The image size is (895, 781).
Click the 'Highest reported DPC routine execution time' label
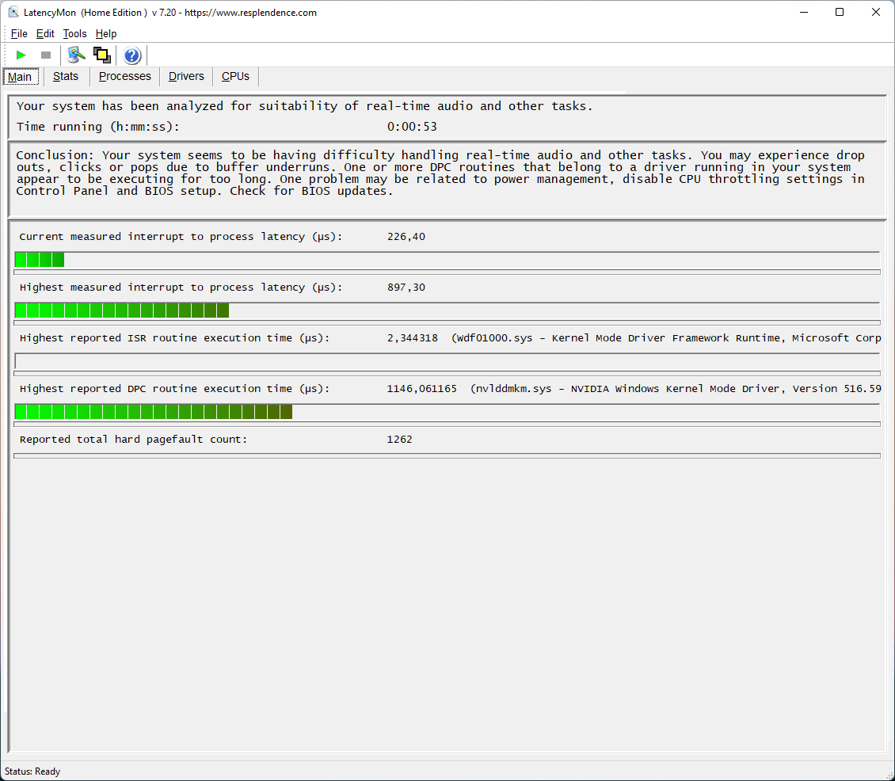click(175, 389)
